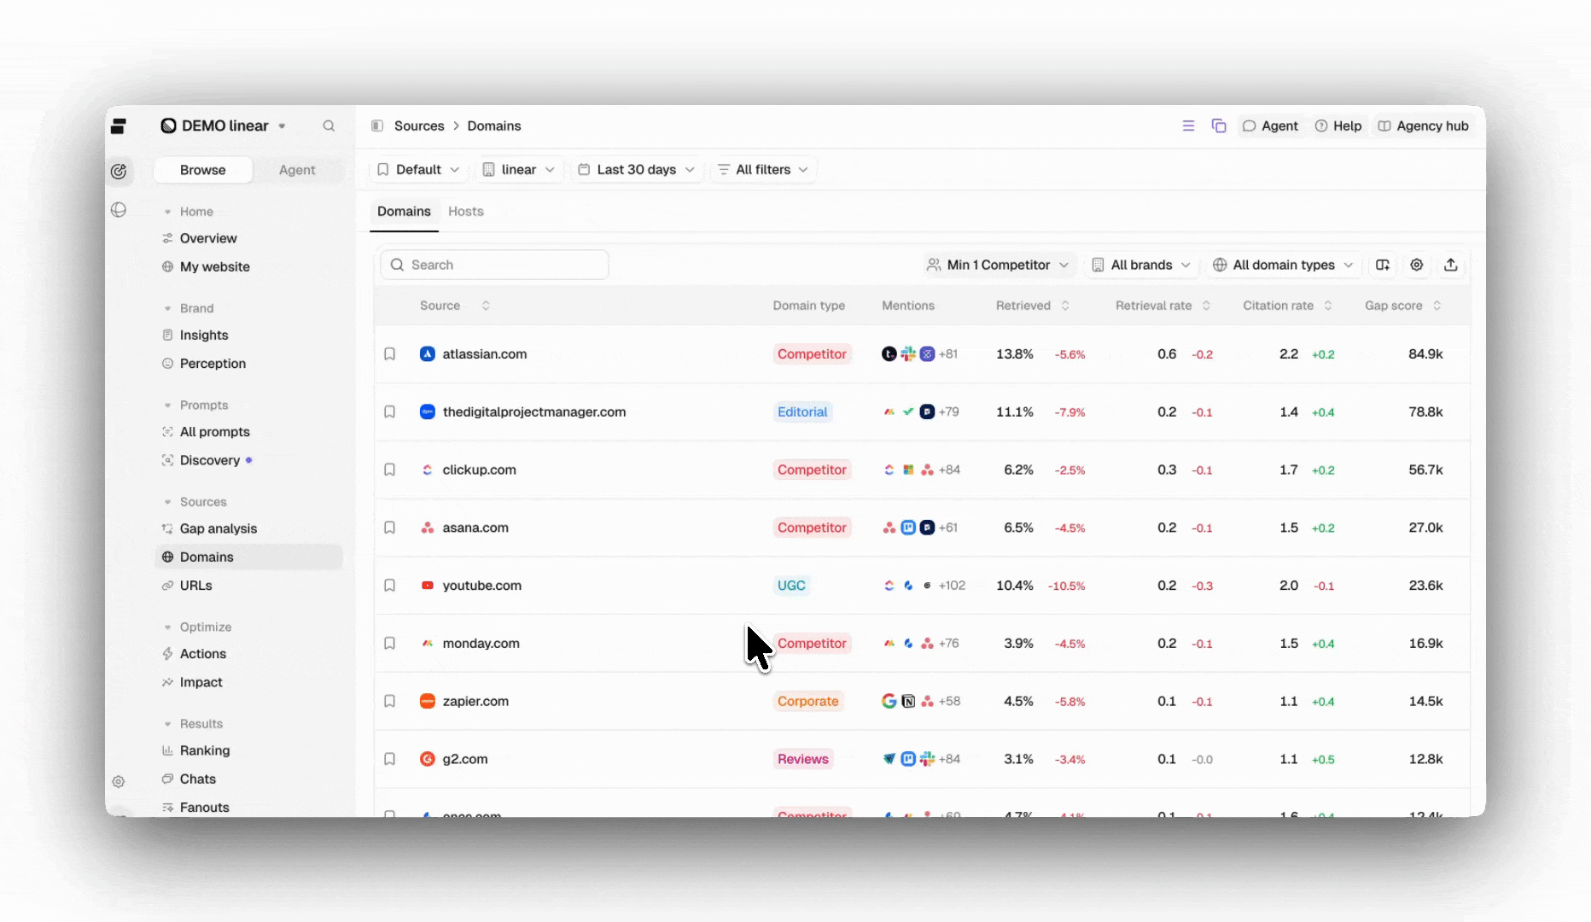Collapse the Sources sidebar section

click(168, 502)
